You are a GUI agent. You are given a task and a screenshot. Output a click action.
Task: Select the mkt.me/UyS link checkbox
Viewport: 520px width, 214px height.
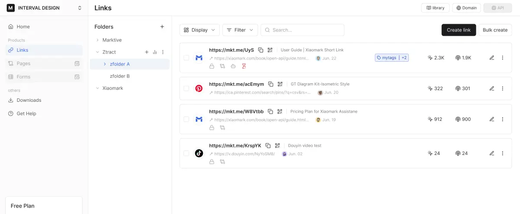[x=186, y=58]
